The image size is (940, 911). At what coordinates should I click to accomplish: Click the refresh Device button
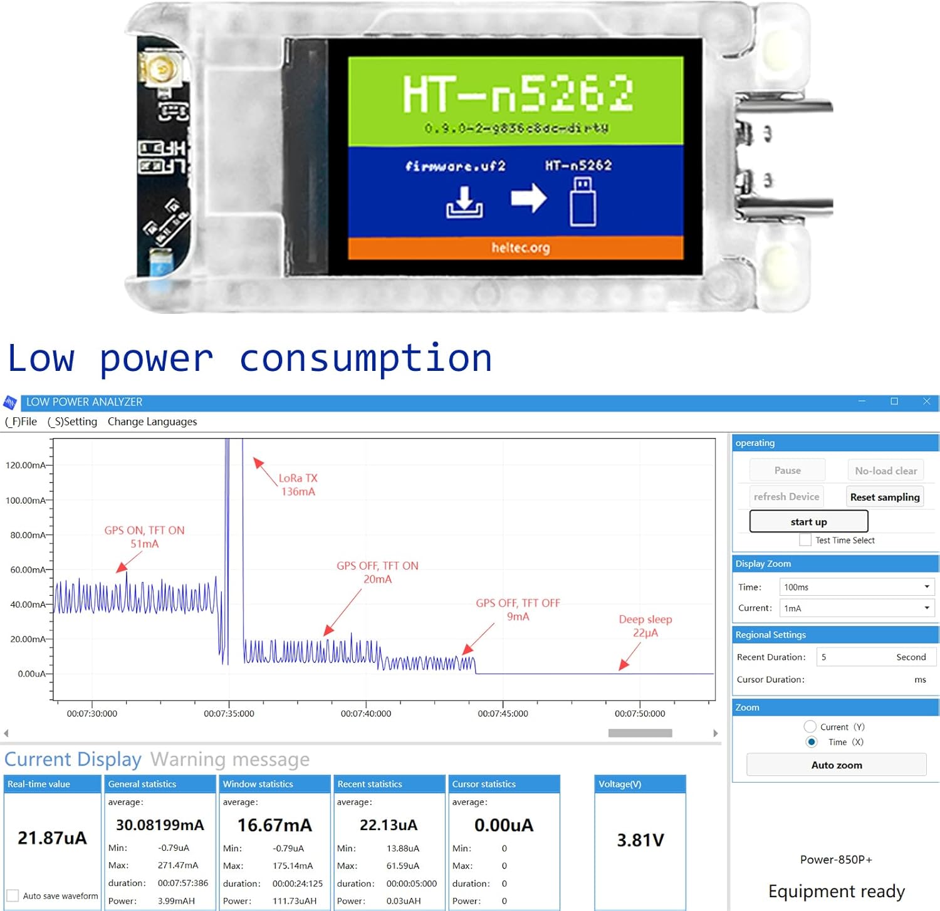pos(786,496)
